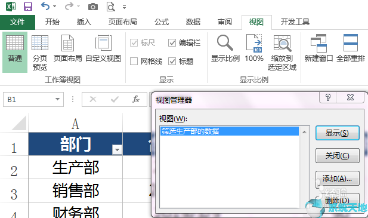Screen dimensions: 368x218
Task: Click the view list scroll up arrow
Action: pyautogui.click(x=304, y=132)
